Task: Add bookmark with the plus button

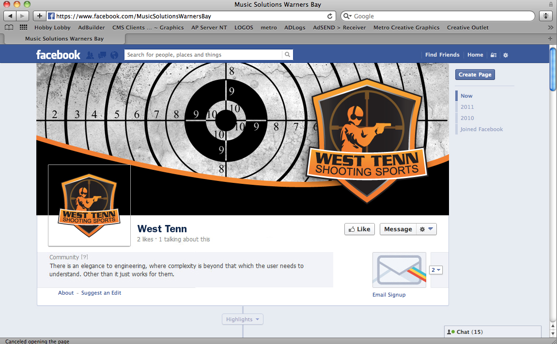Action: [39, 16]
